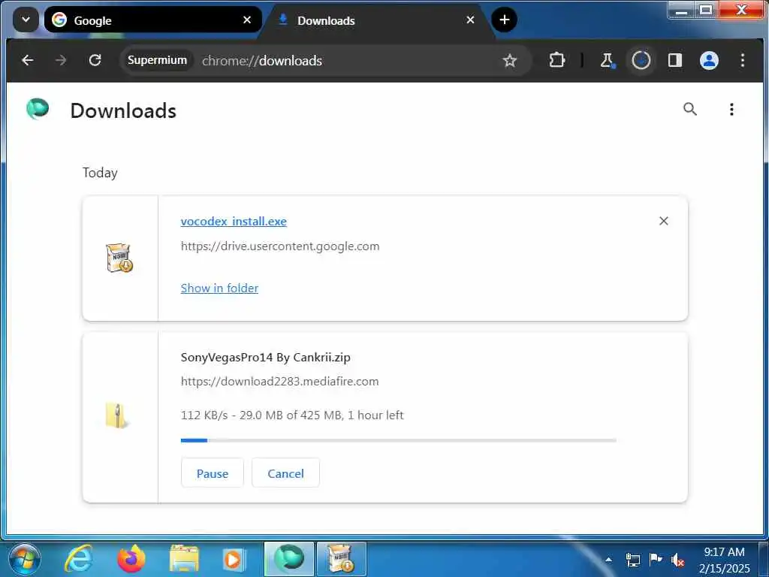Go back to the previous page
This screenshot has width=769, height=577.
(28, 60)
